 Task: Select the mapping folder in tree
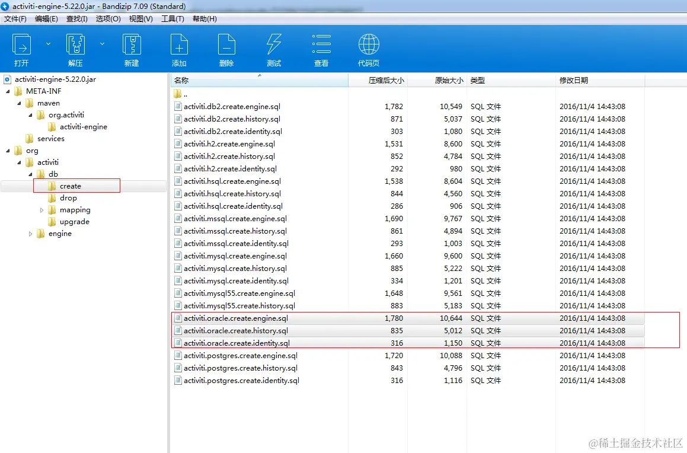(x=75, y=210)
